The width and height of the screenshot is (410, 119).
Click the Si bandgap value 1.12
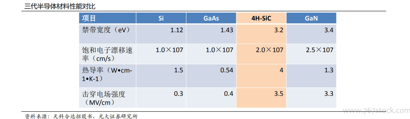[x=177, y=30]
